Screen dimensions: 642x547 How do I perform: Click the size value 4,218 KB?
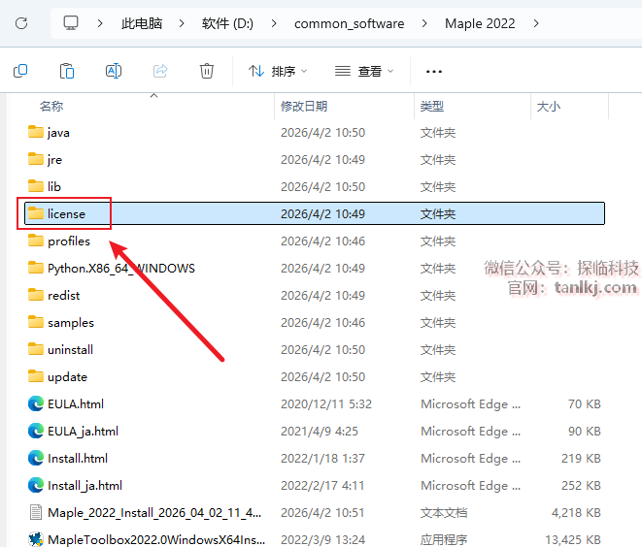coord(576,513)
